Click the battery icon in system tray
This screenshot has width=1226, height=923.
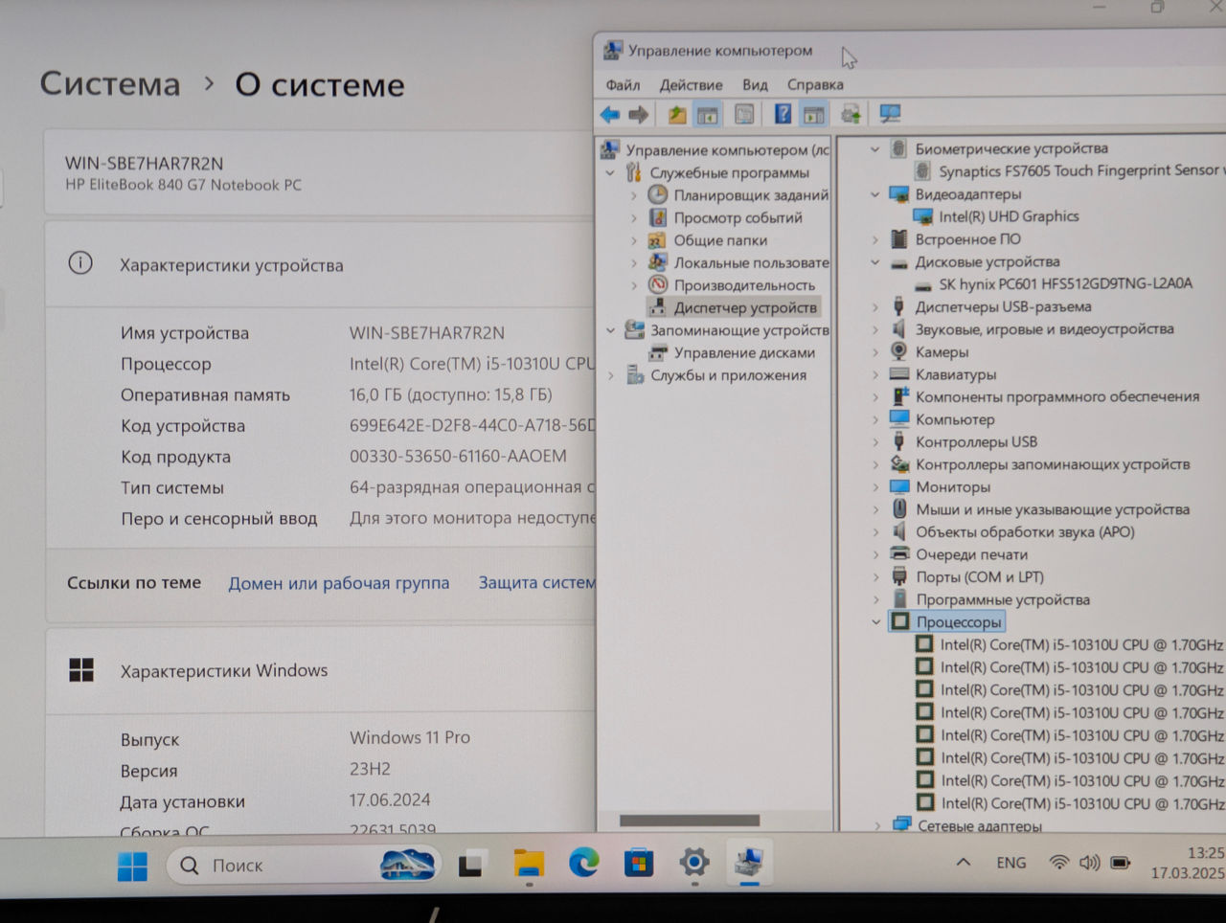(x=1121, y=863)
